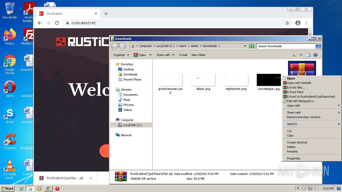Screen dimensions: 342x192
Task: Open Chrome profile avatar icon
Action: (298, 23)
